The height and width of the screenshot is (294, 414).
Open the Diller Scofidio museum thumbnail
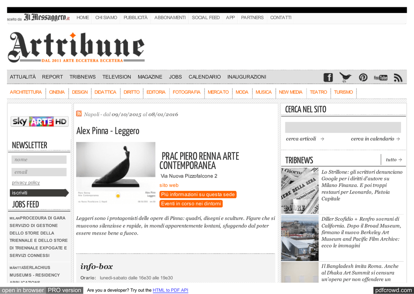[x=300, y=238]
